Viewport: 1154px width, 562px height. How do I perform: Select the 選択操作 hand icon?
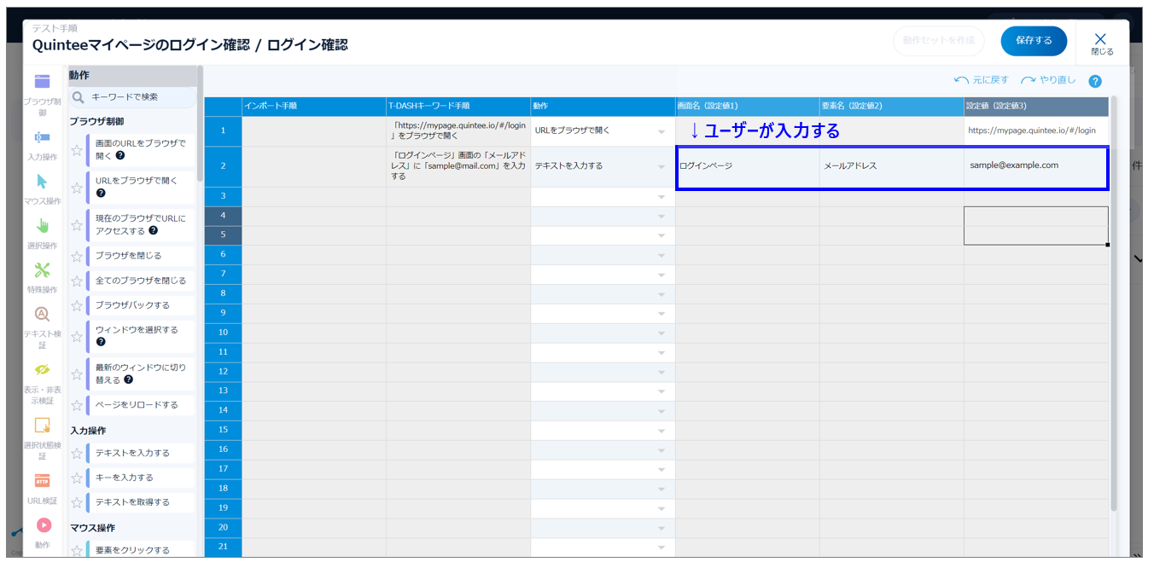[x=42, y=226]
